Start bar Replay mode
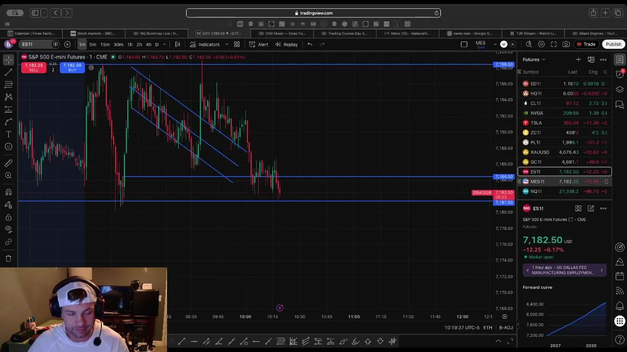Screen dimensions: 627x352 point(286,44)
